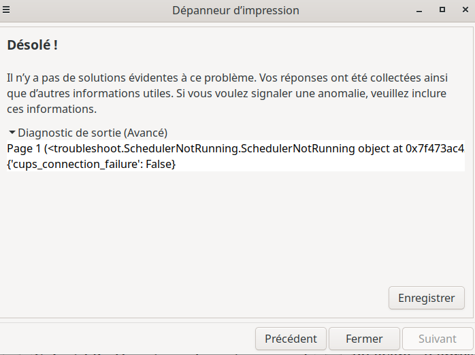Image resolution: width=475 pixels, height=355 pixels.
Task: Maximize the print troubleshooter window
Action: click(x=442, y=10)
